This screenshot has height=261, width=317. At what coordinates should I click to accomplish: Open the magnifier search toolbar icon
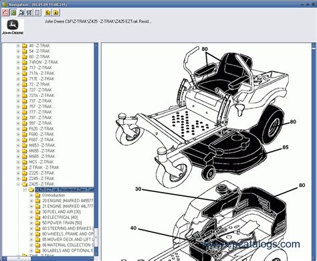click(x=21, y=13)
